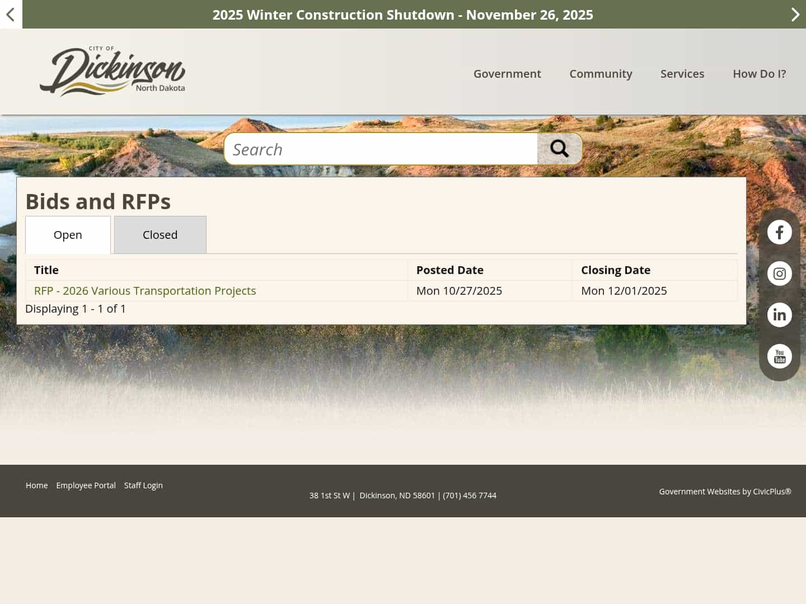This screenshot has width=806, height=604.
Task: Click the search magnifier icon
Action: (559, 148)
